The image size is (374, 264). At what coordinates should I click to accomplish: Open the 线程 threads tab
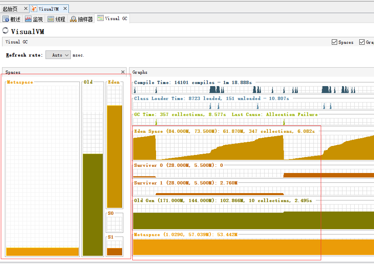point(56,19)
